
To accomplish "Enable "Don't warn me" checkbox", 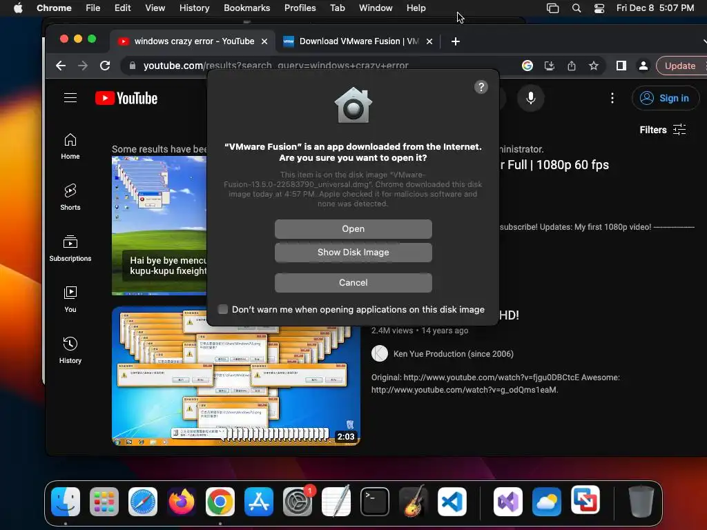I will 223,309.
